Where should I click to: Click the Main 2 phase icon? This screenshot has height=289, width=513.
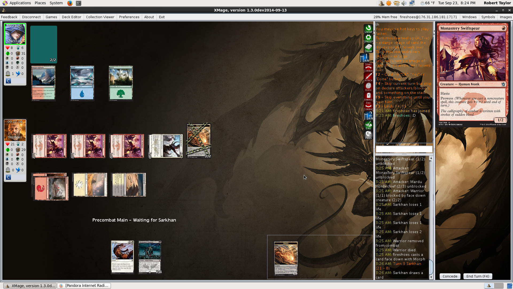[368, 116]
